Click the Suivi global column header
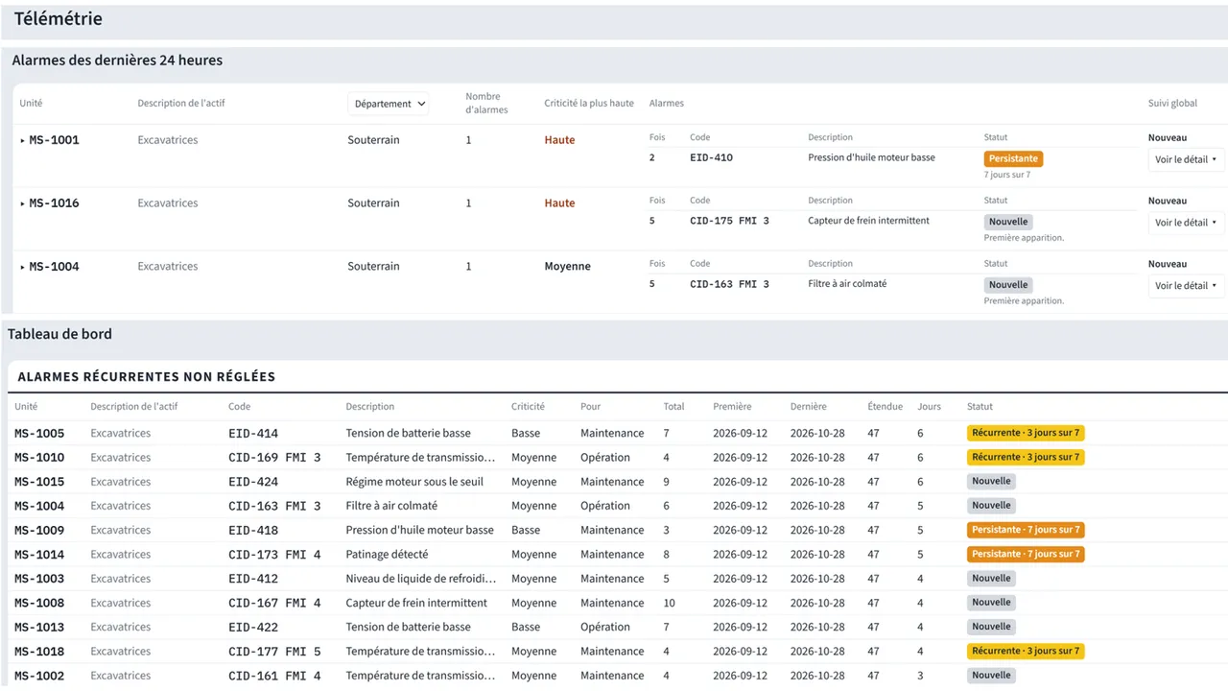1228x691 pixels. (1172, 104)
